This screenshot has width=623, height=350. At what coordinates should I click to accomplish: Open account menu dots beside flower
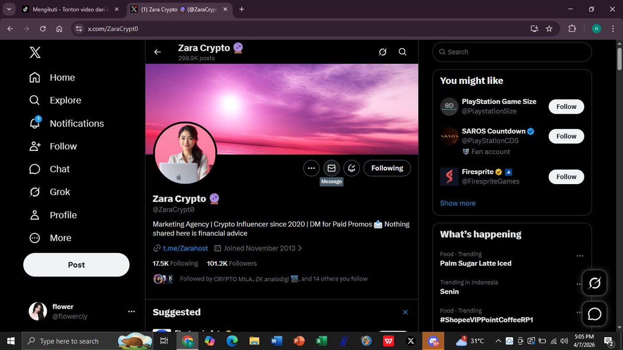[x=131, y=311]
